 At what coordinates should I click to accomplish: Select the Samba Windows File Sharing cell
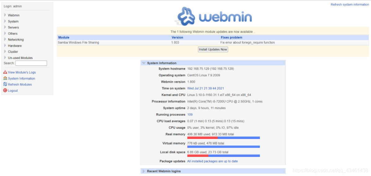click(78, 43)
